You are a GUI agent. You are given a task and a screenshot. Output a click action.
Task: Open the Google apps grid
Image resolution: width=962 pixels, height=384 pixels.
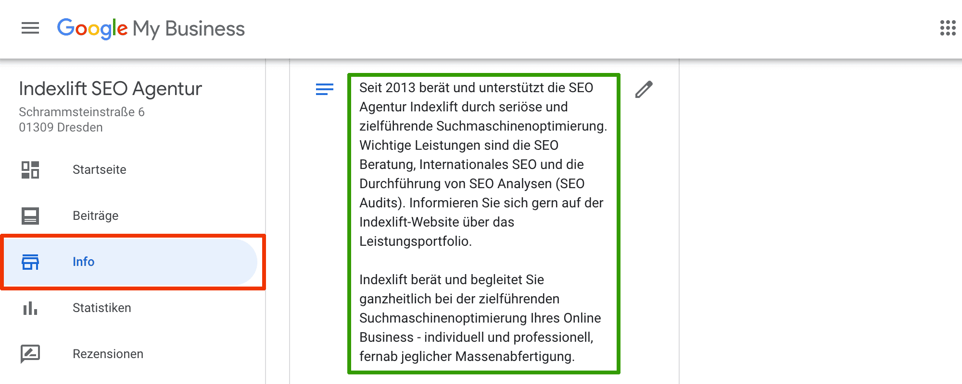pos(948,28)
